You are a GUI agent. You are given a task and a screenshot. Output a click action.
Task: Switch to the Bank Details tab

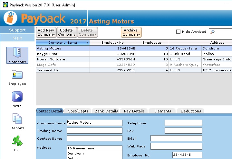[x=106, y=111]
